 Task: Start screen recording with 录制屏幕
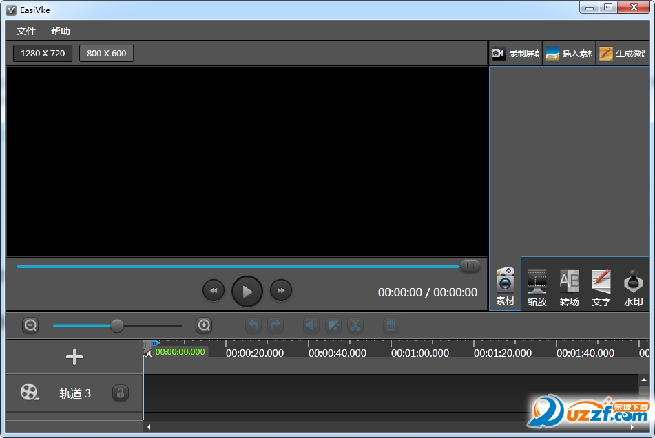click(515, 54)
